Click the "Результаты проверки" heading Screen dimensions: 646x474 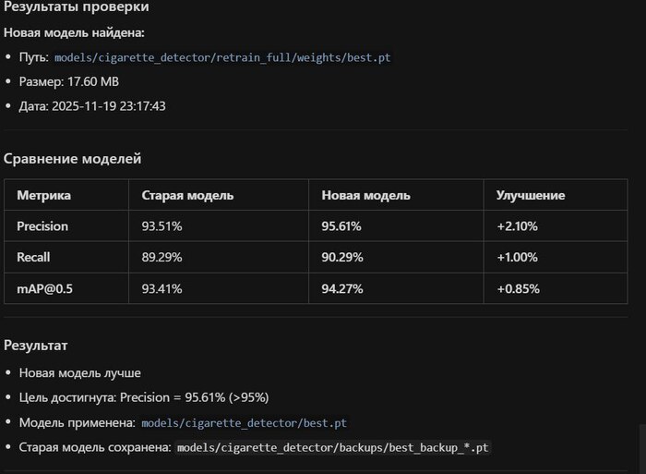(x=76, y=7)
